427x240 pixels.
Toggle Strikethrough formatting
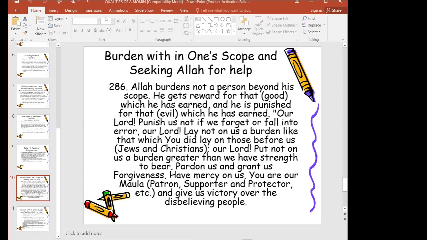pyautogui.click(x=102, y=30)
